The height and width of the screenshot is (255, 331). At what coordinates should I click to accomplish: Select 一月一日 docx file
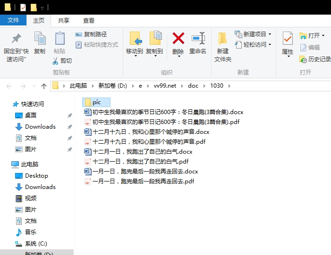click(x=141, y=172)
